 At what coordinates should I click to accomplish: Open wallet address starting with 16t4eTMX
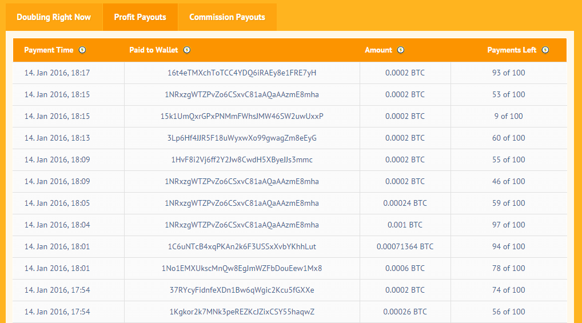242,73
